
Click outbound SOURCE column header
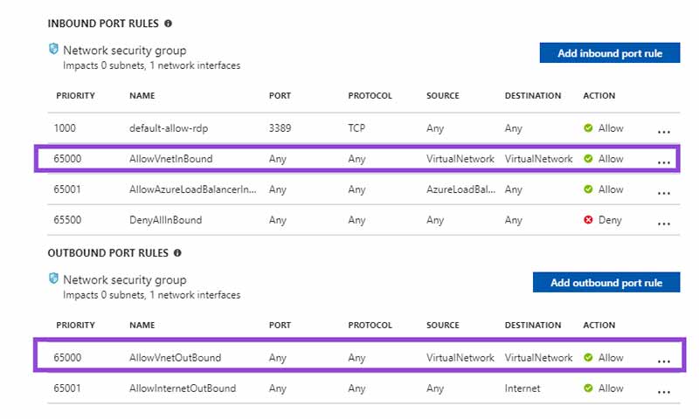(x=443, y=325)
